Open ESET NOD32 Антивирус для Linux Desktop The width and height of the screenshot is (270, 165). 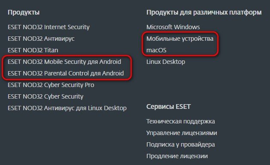click(x=67, y=108)
